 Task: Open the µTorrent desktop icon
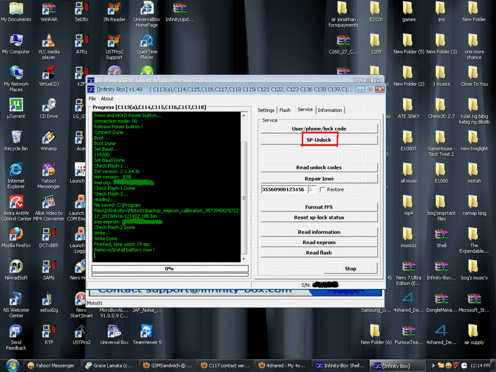(x=16, y=106)
